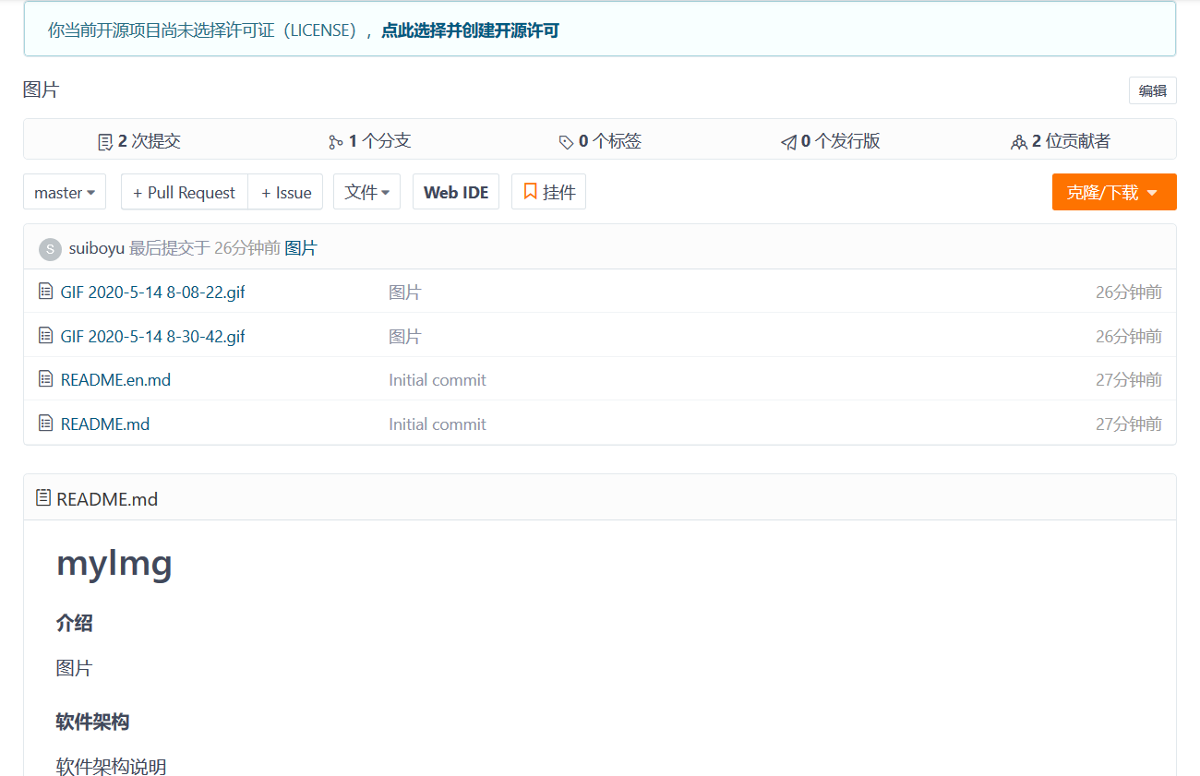Open the 克隆/下载 dropdown
1200x776 pixels.
[1114, 192]
